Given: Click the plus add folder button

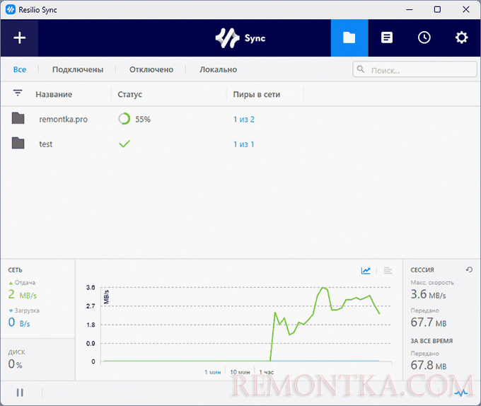Looking at the screenshot, I should pyautogui.click(x=19, y=38).
